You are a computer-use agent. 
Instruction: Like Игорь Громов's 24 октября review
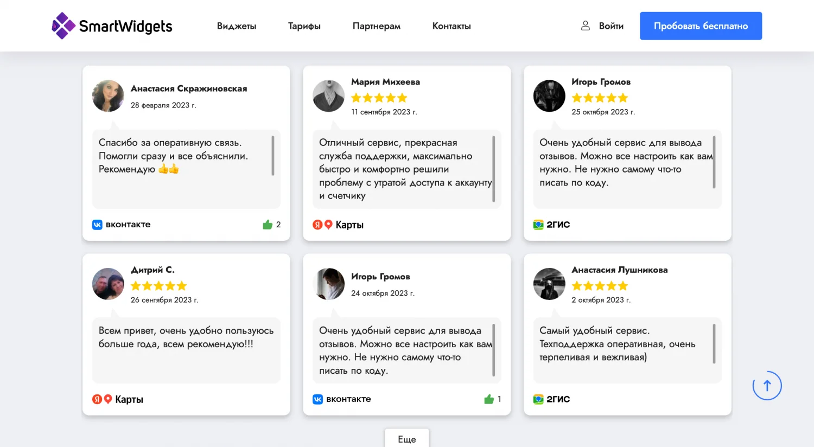489,399
